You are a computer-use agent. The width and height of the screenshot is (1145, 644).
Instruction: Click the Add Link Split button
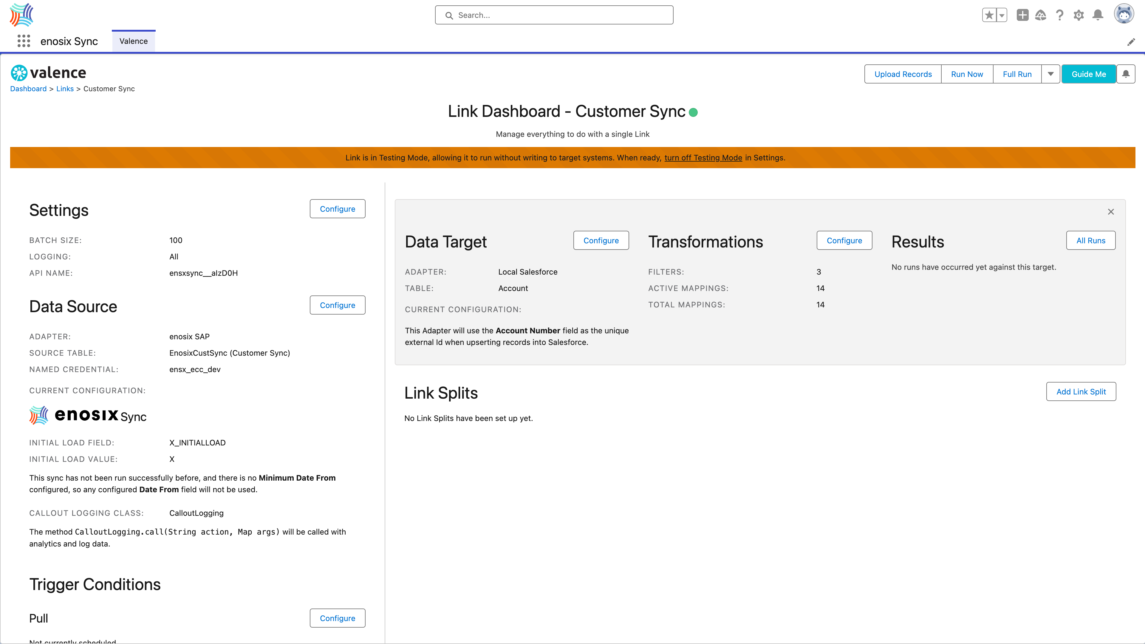[1081, 391]
